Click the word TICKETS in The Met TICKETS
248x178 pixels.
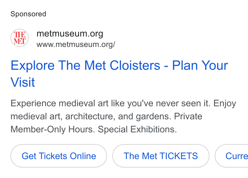pos(178,156)
